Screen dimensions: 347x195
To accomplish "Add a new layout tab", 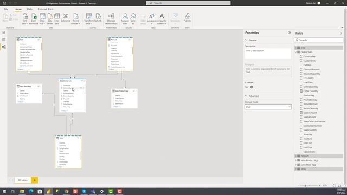I will [x=35, y=180].
